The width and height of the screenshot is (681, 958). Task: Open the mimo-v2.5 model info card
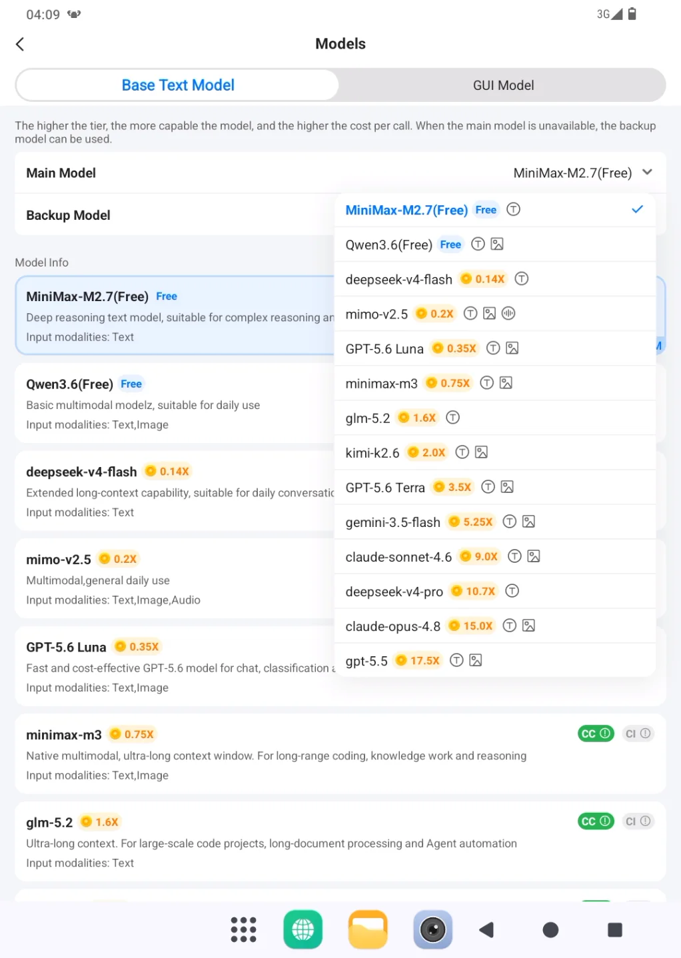point(175,578)
